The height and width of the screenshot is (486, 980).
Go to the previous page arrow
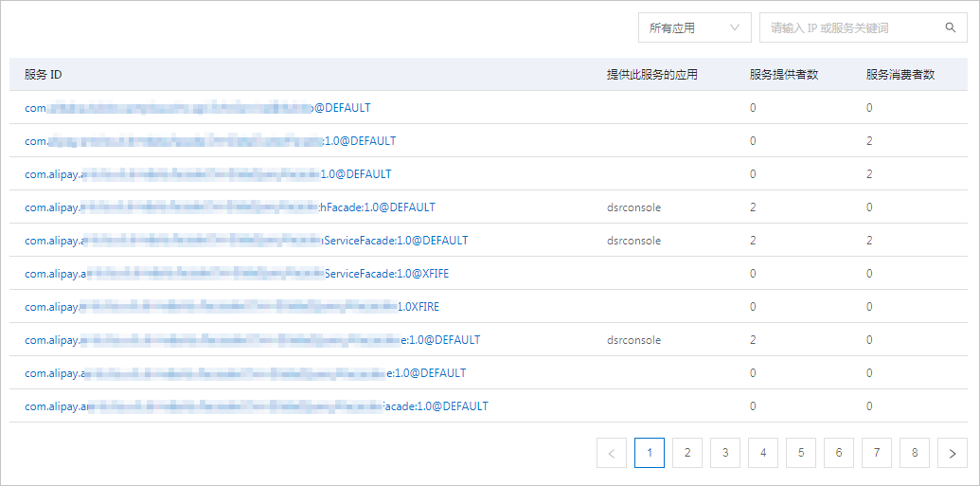(612, 453)
